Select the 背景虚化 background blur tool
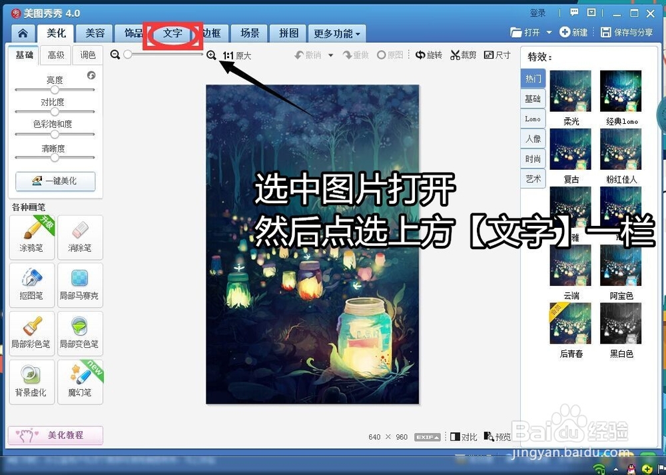Viewport: 666px width, 475px height. 32,382
